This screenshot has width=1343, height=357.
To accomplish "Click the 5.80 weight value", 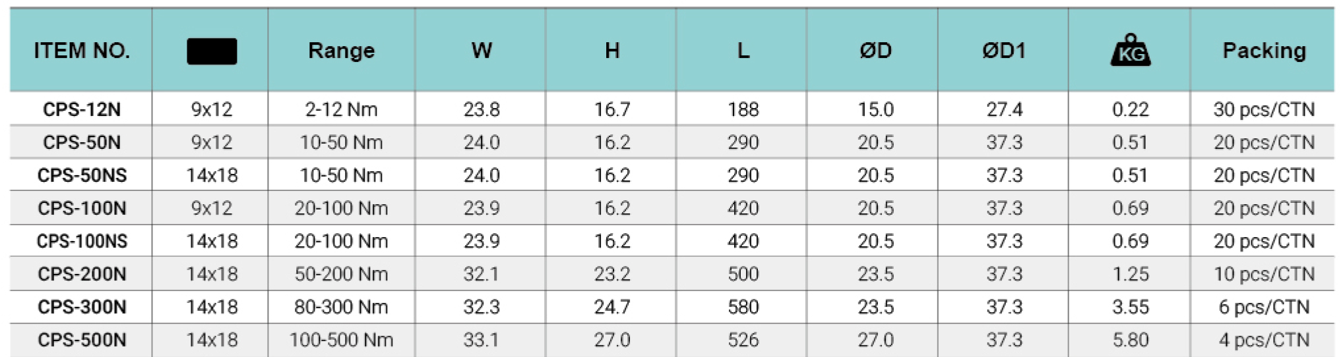I will pyautogui.click(x=1131, y=340).
